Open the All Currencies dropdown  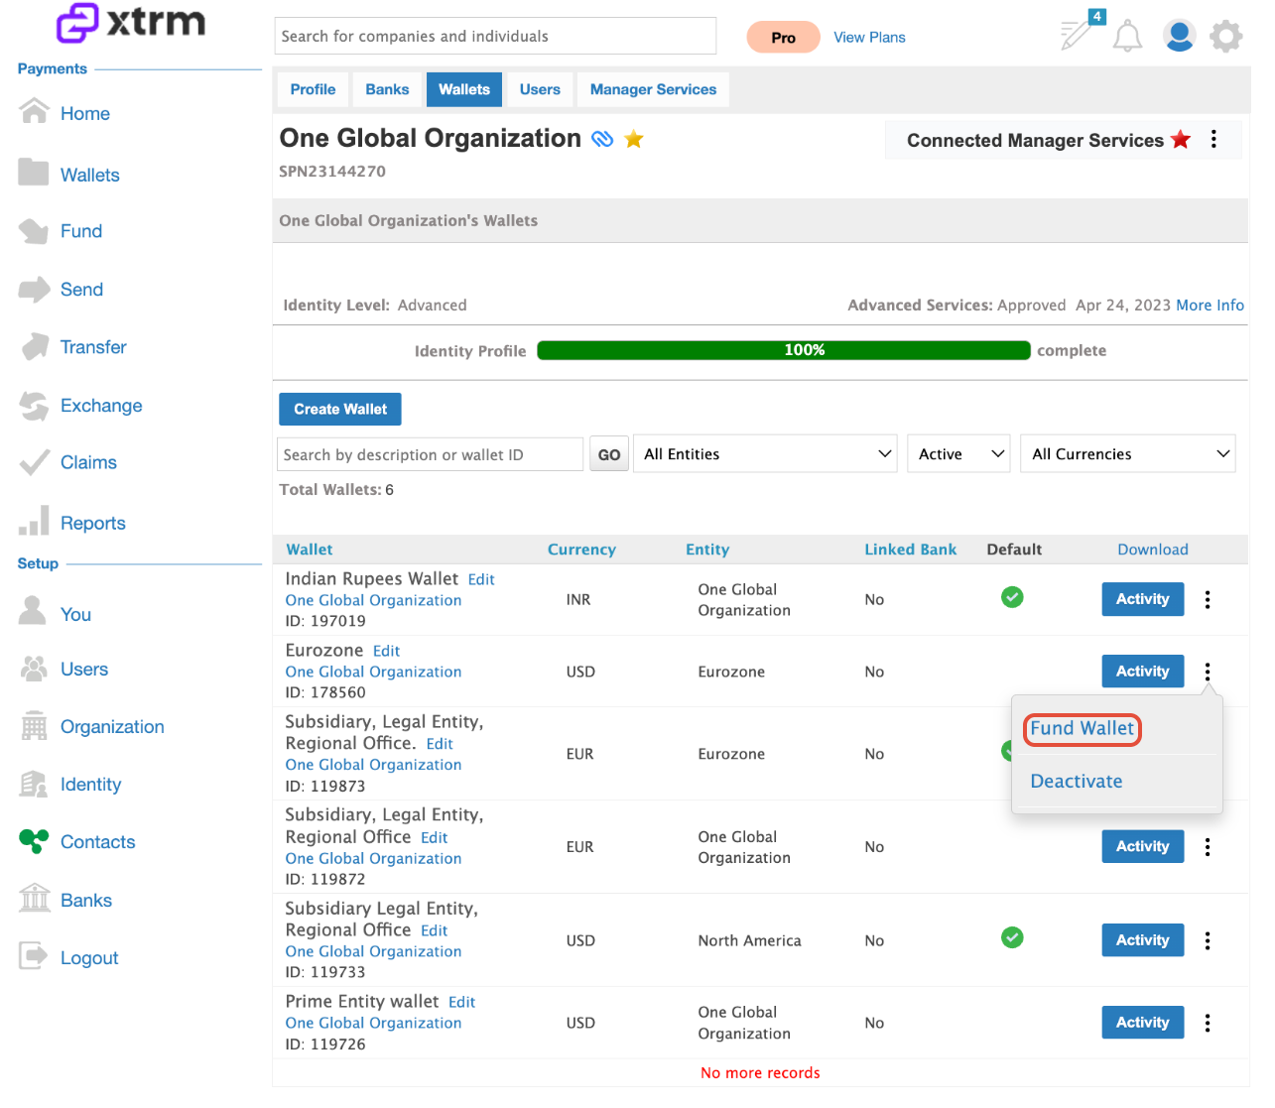(x=1128, y=453)
